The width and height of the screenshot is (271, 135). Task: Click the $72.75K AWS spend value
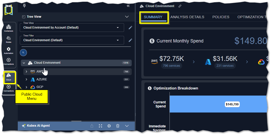(x=172, y=59)
